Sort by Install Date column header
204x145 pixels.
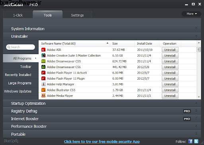(x=147, y=43)
